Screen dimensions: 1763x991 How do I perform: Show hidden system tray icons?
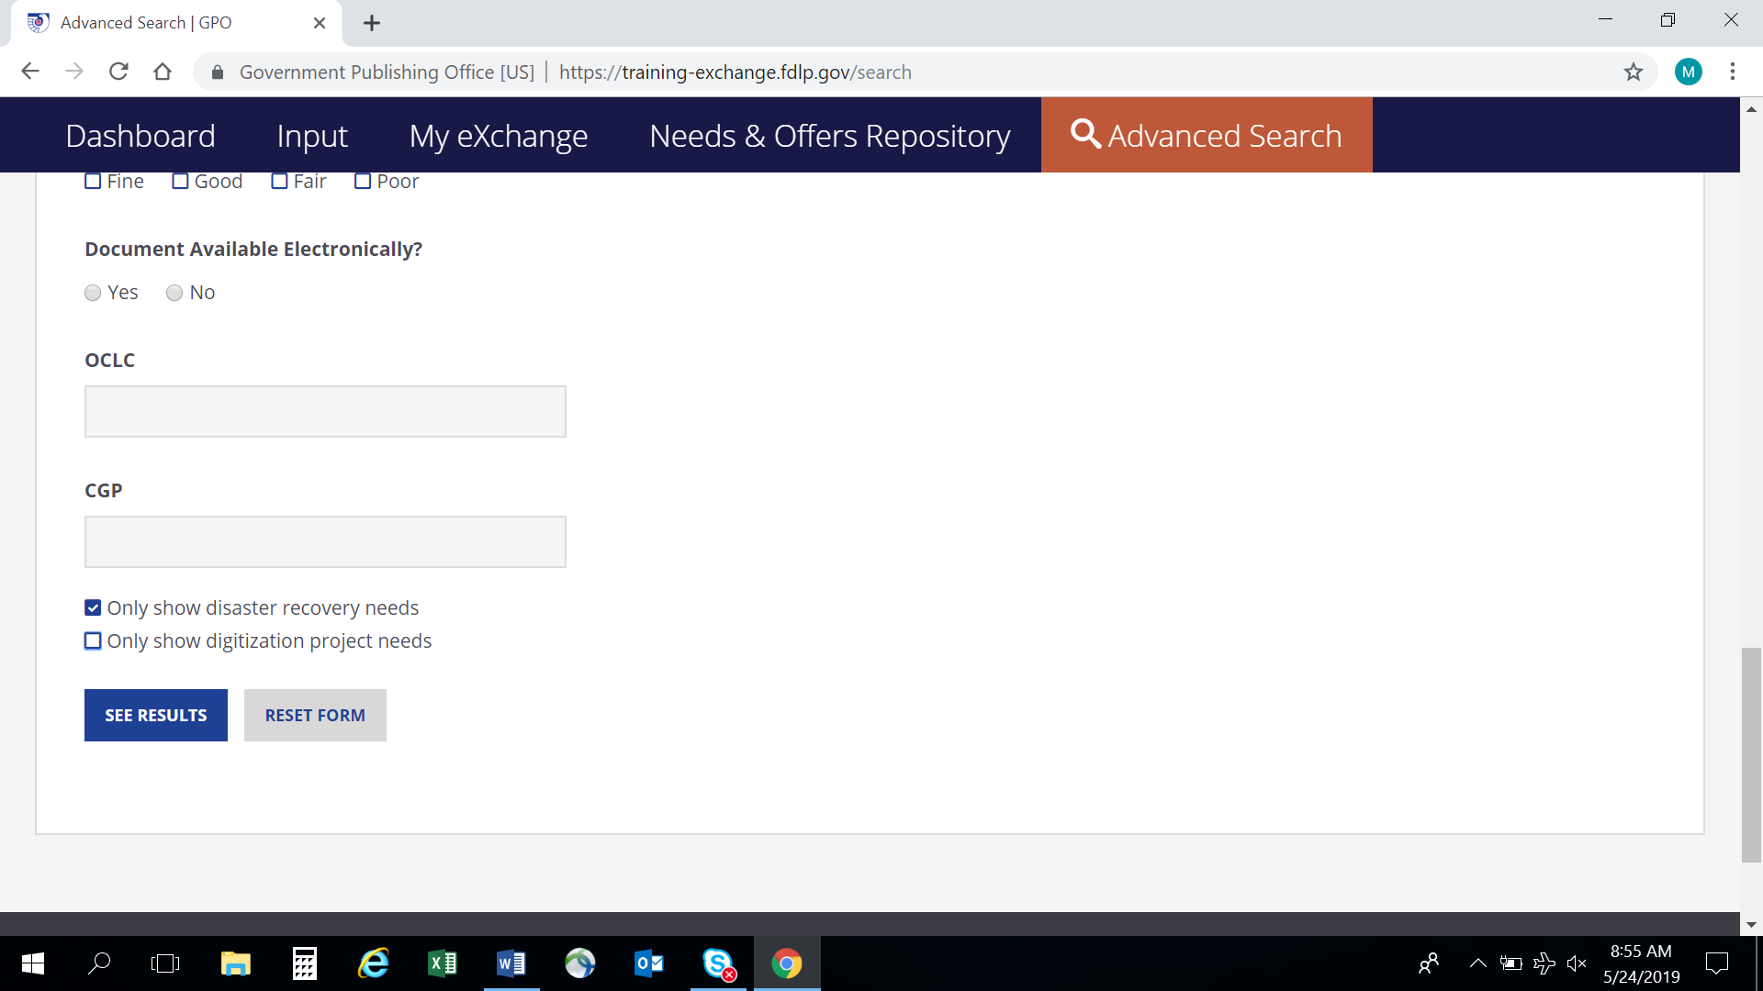1477,963
